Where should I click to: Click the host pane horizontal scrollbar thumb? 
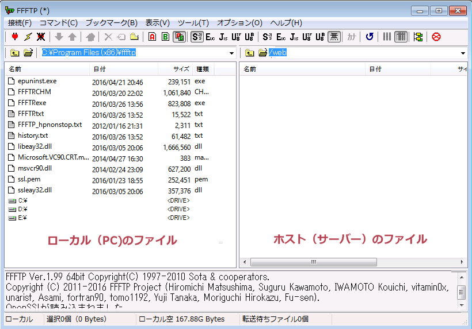tap(314, 262)
